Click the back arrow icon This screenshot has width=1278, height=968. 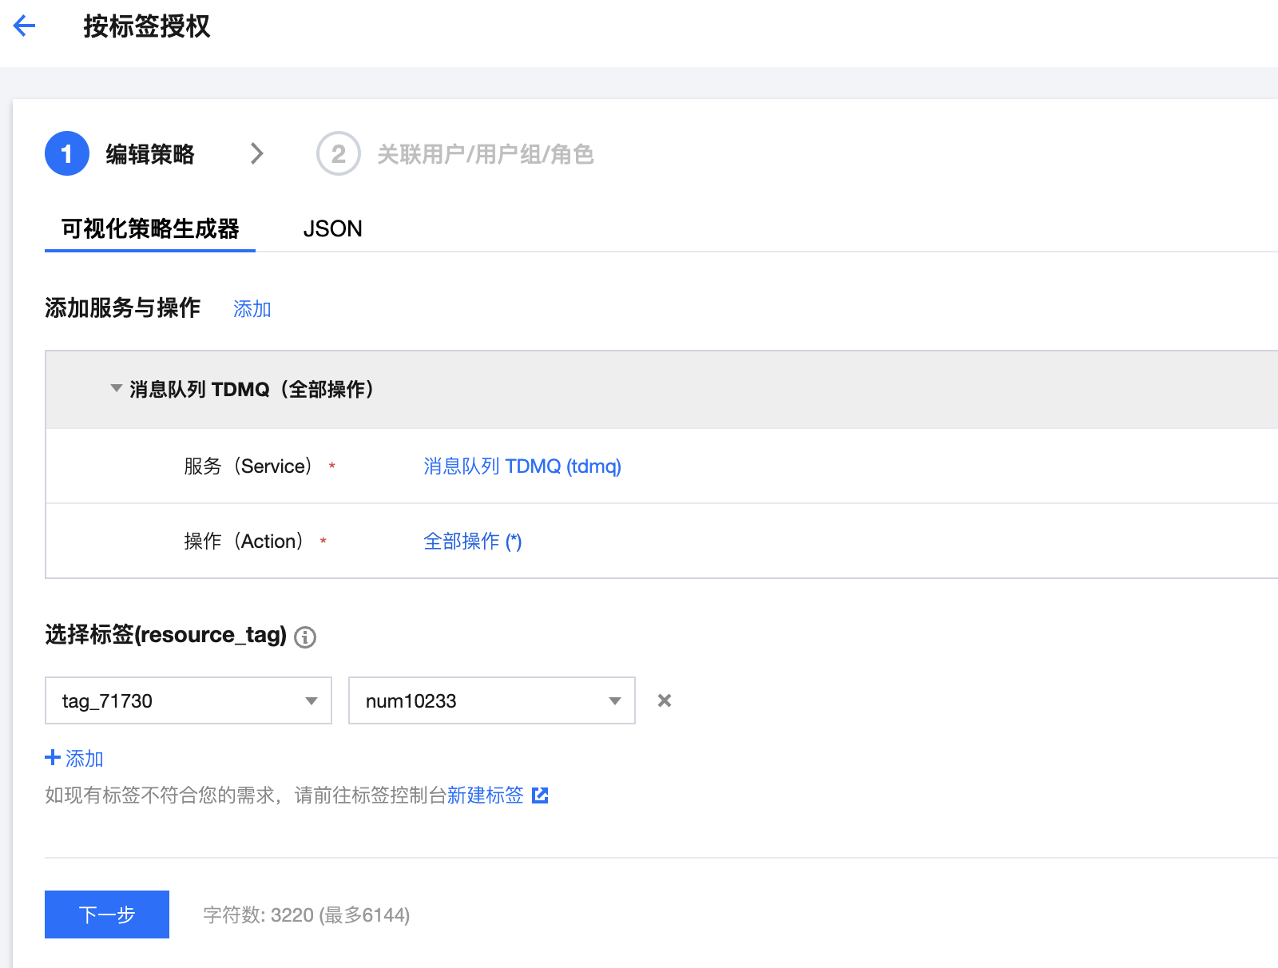[x=25, y=26]
